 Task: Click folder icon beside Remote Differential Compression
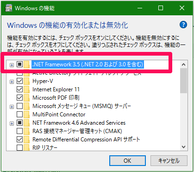click(26, 140)
